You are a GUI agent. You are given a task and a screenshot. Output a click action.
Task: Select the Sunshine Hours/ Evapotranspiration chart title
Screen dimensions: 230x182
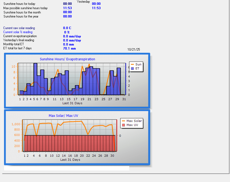67,59
